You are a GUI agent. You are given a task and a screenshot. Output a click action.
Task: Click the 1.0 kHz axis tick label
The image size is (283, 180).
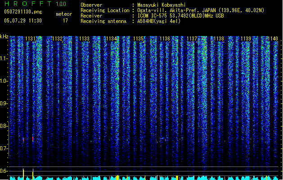(4, 81)
